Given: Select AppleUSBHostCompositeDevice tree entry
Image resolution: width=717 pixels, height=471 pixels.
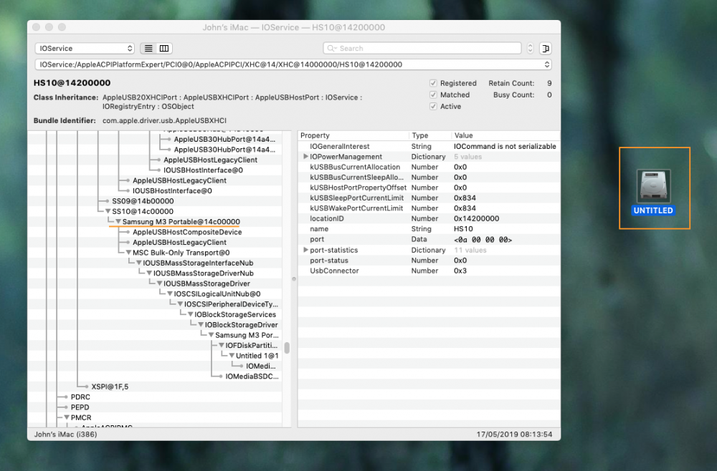Looking at the screenshot, I should [x=187, y=233].
